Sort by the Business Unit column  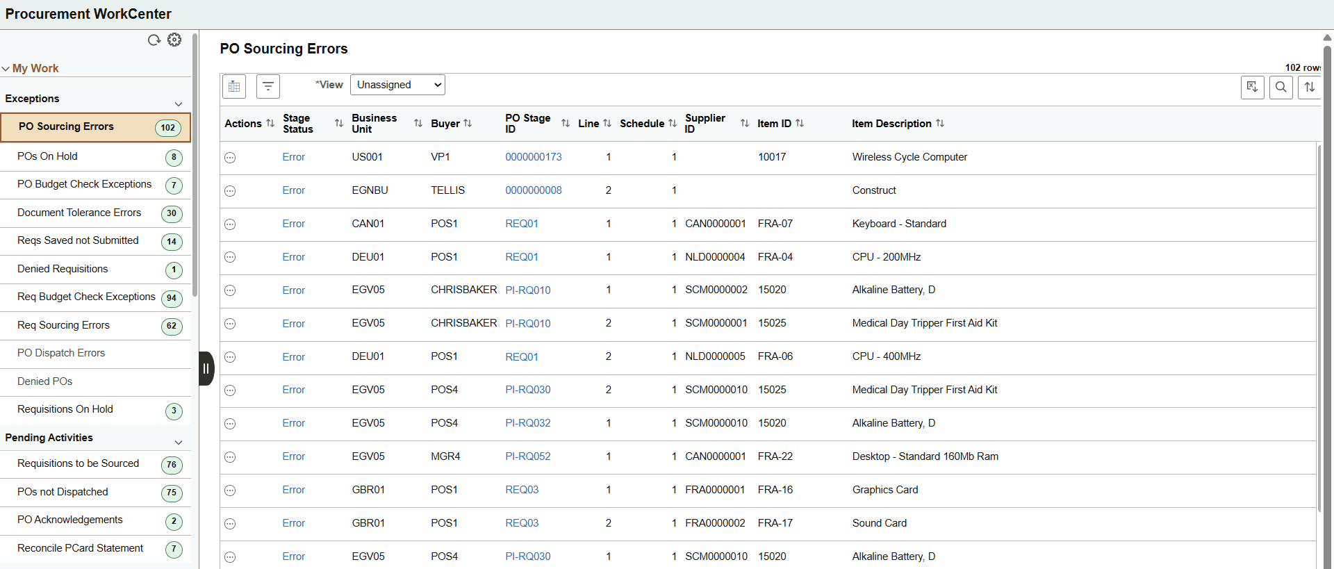click(x=418, y=123)
